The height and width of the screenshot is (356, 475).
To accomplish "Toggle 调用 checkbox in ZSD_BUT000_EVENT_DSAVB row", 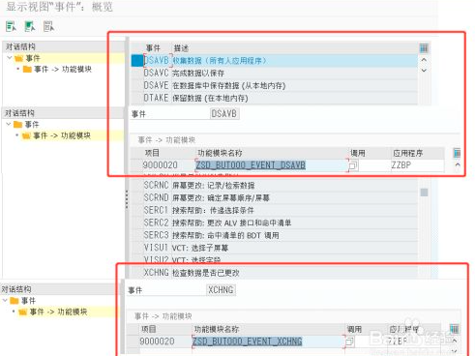I will tap(353, 166).
